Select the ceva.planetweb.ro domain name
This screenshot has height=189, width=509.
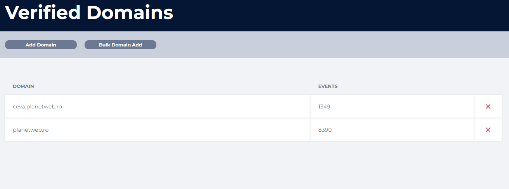coord(37,107)
